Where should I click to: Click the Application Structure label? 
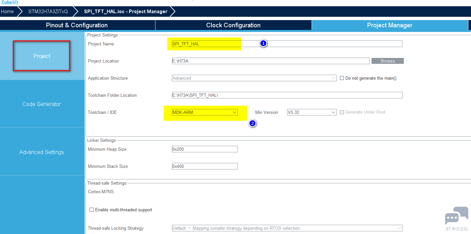[x=108, y=78]
